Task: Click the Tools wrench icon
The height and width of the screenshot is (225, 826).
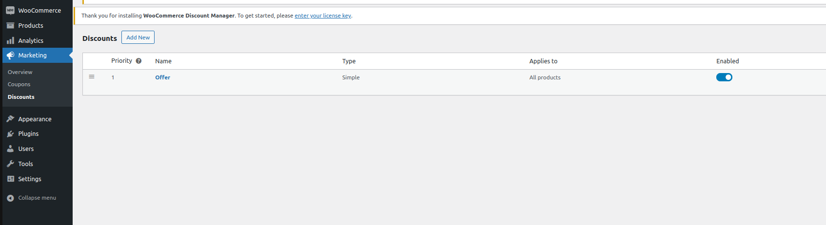Action: (x=10, y=164)
